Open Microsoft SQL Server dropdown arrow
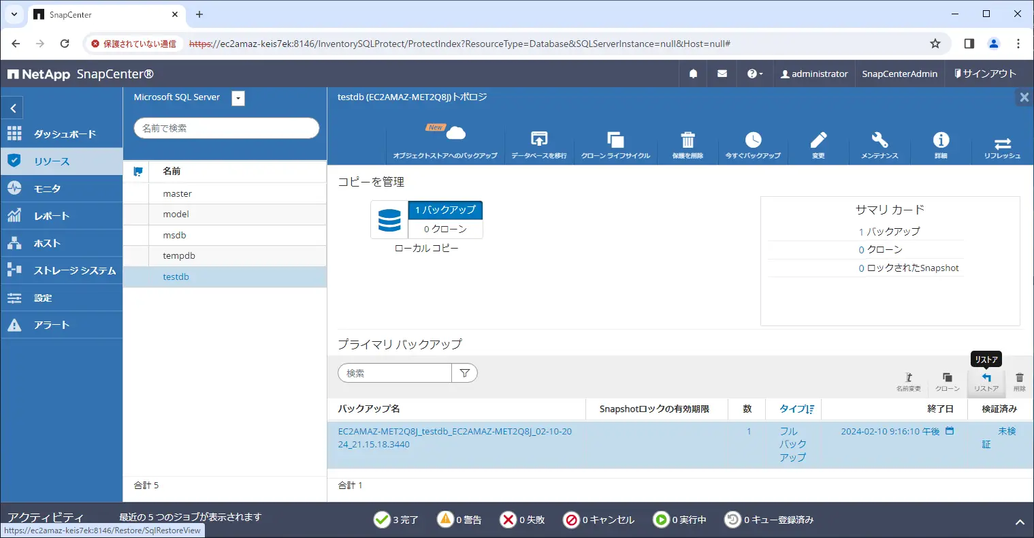 [238, 98]
